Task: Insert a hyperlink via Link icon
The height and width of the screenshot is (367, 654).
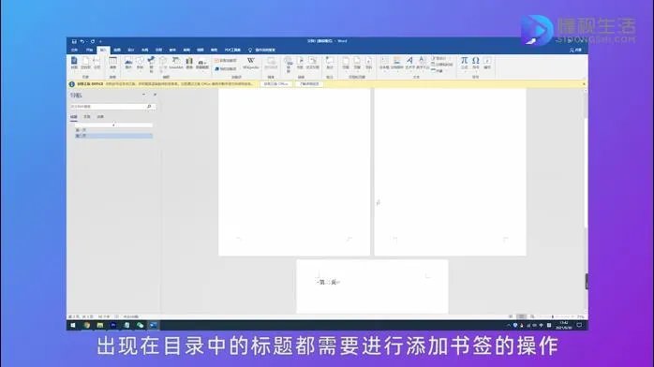Action: [289, 65]
